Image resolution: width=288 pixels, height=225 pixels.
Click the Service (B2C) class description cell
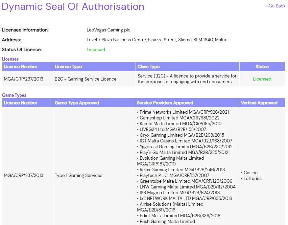tap(187, 79)
